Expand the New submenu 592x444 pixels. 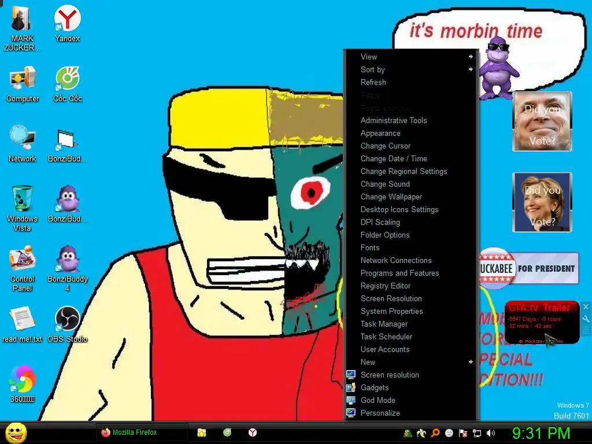click(x=412, y=362)
